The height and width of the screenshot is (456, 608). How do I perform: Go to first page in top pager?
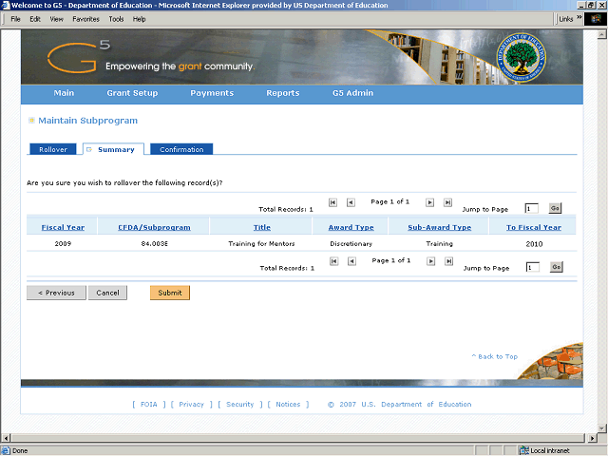coord(332,202)
